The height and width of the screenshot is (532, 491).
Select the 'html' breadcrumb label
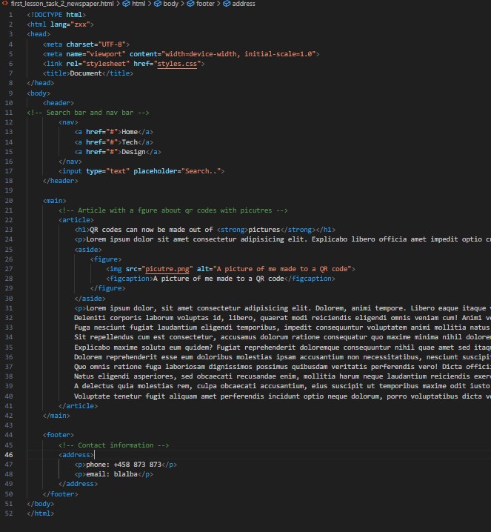coord(138,4)
